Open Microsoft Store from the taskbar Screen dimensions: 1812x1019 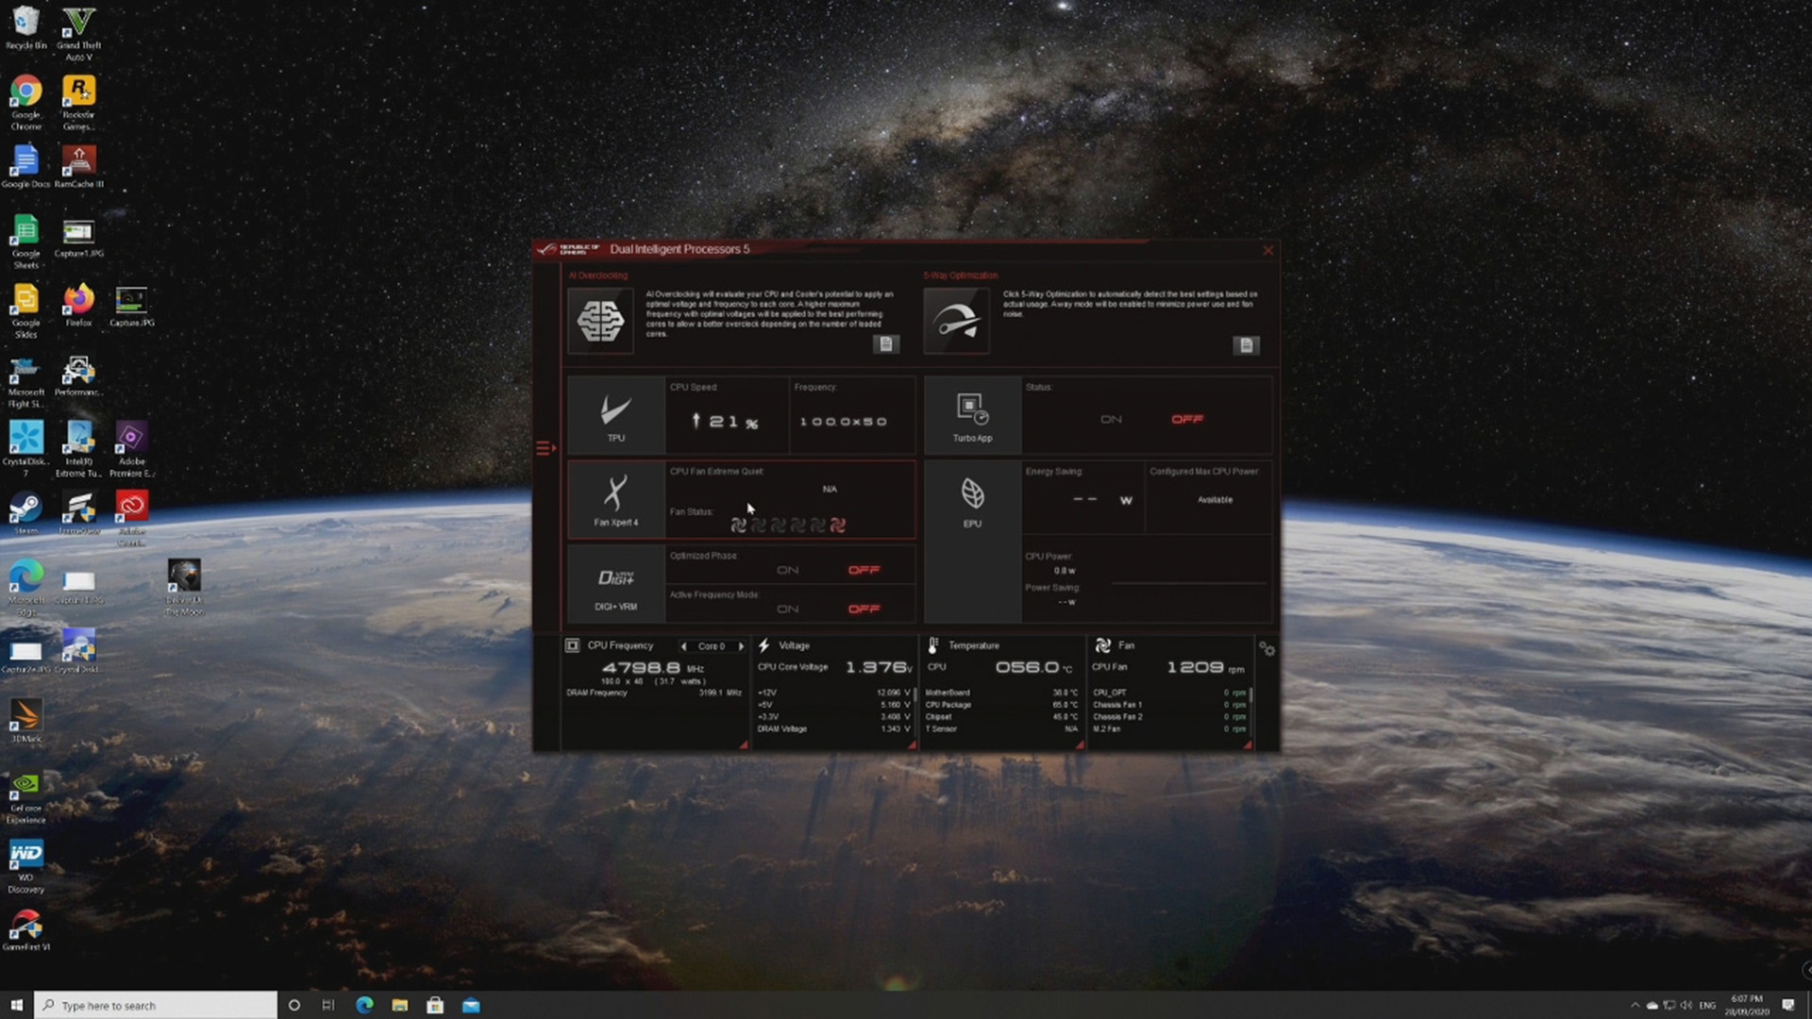[x=435, y=1005]
